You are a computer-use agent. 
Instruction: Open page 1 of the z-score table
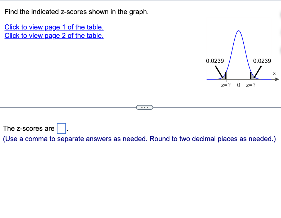54,27
